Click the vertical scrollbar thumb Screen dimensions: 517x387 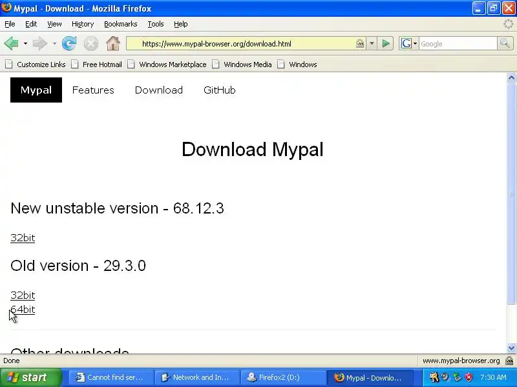click(x=511, y=193)
